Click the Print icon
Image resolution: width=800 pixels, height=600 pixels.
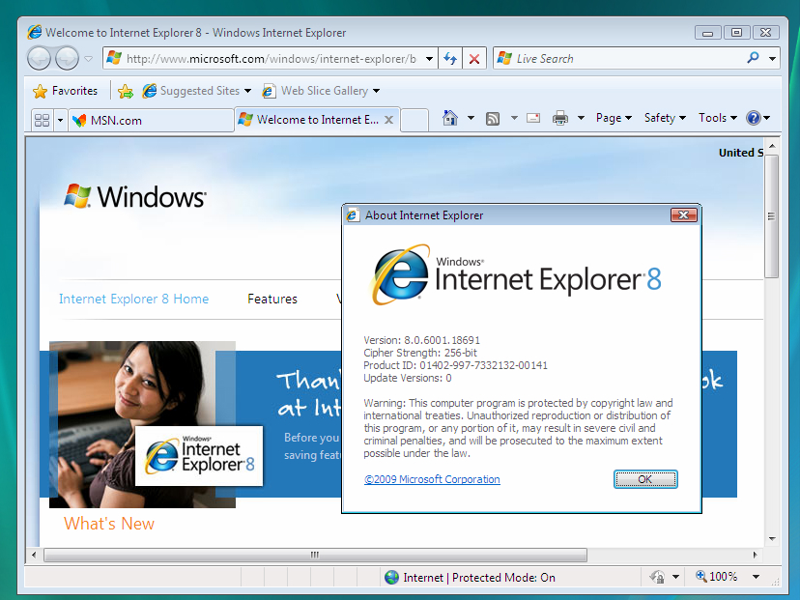pyautogui.click(x=560, y=117)
